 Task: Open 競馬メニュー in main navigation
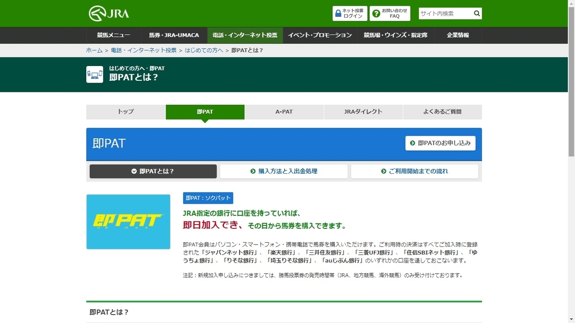coord(114,35)
